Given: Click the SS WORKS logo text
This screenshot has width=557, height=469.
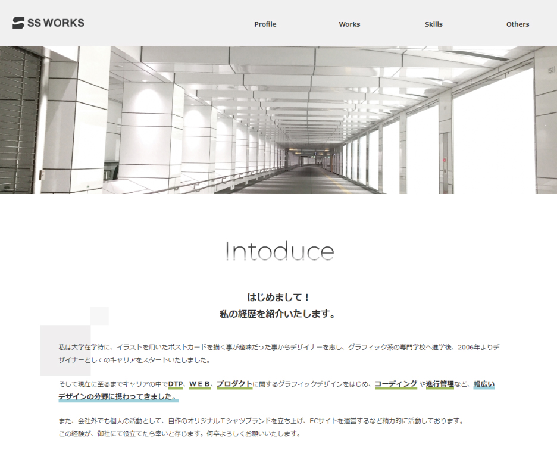Looking at the screenshot, I should (56, 23).
